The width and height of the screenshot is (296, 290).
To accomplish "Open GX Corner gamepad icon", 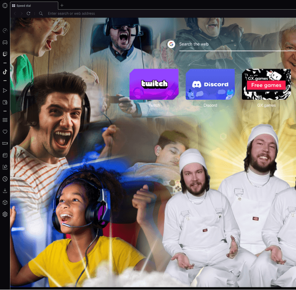I will click(x=5, y=42).
